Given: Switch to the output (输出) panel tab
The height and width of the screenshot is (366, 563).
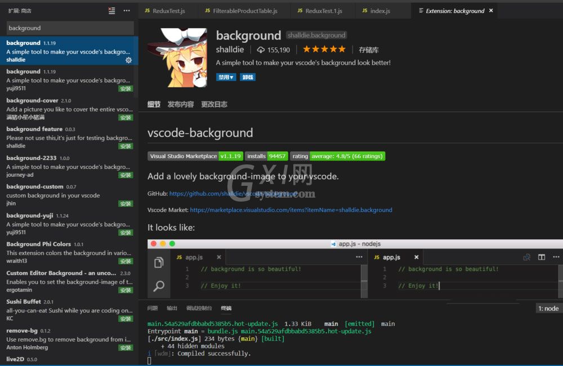Looking at the screenshot, I should pos(172,308).
